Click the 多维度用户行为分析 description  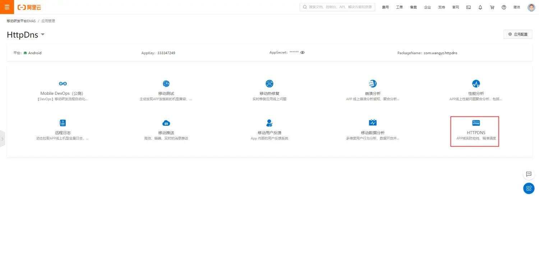[373, 138]
